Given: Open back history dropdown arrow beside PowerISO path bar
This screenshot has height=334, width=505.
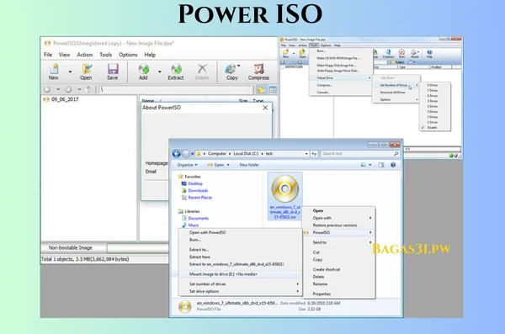Looking at the screenshot, I should pyautogui.click(x=58, y=89).
